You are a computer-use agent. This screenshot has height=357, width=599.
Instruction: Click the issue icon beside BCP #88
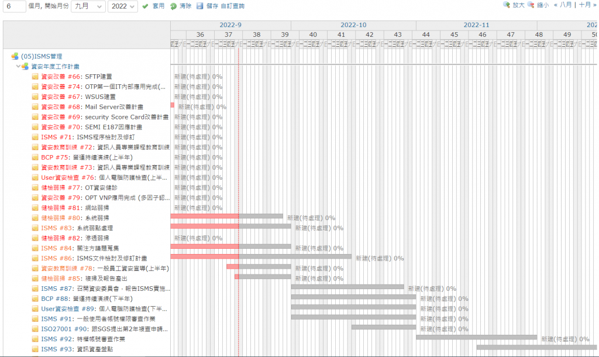[35, 298]
